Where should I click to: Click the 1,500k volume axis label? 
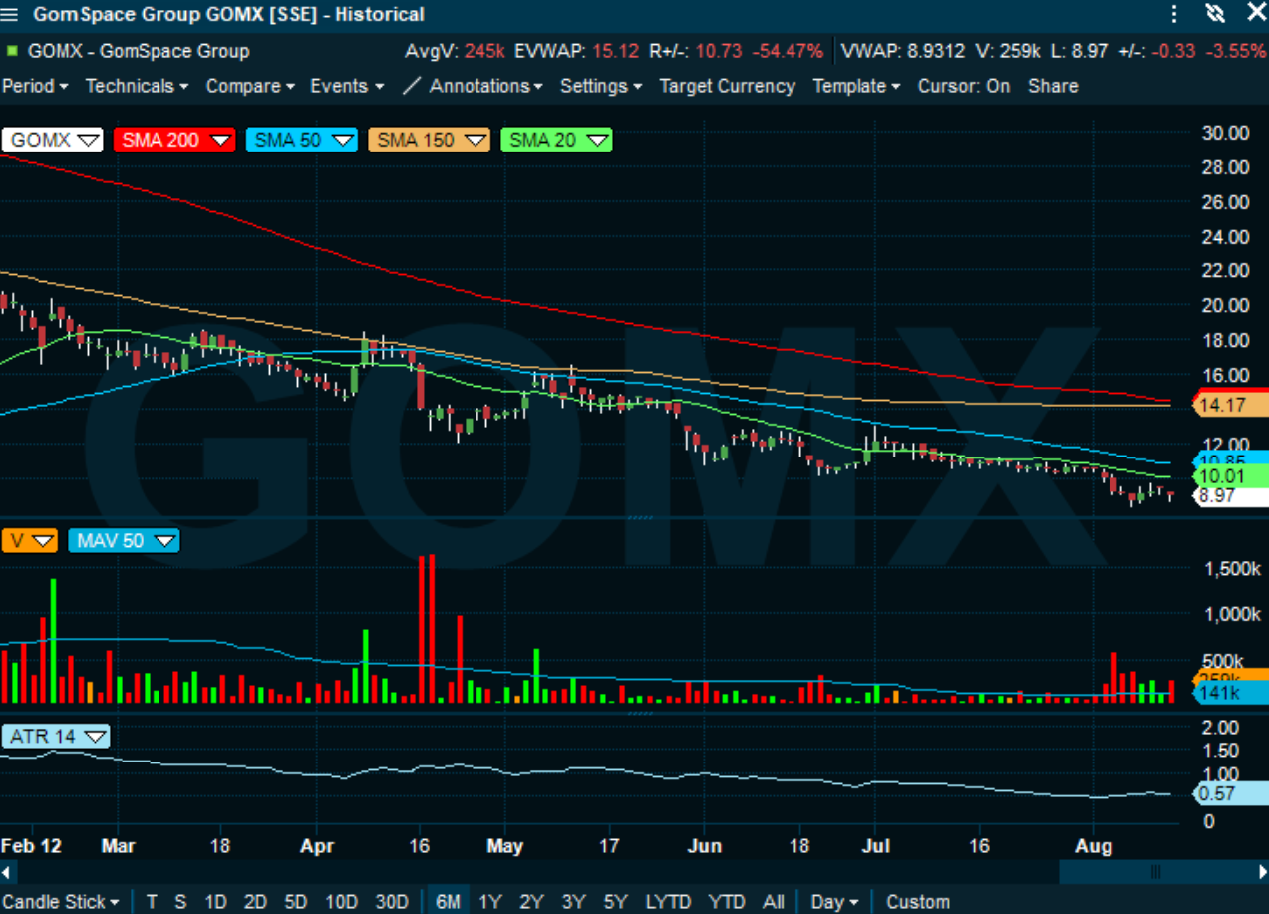click(x=1233, y=568)
